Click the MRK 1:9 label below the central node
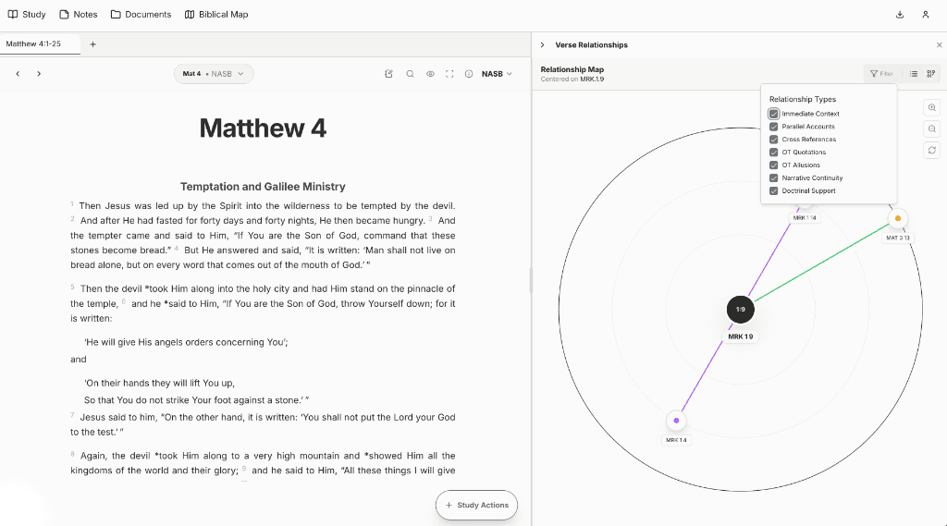 click(x=741, y=337)
